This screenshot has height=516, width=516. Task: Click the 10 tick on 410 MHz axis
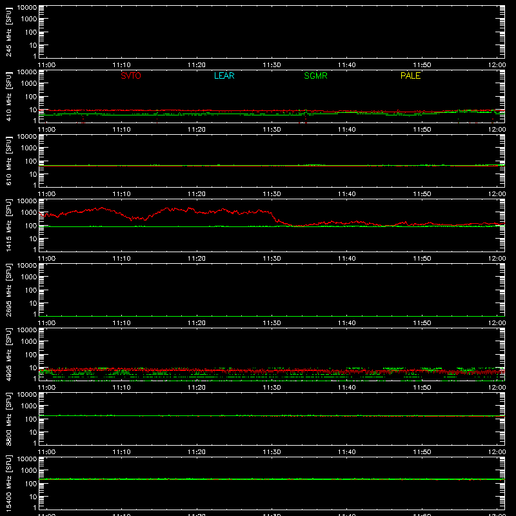click(33, 110)
